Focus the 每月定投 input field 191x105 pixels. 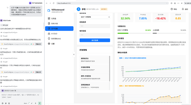[95, 35]
